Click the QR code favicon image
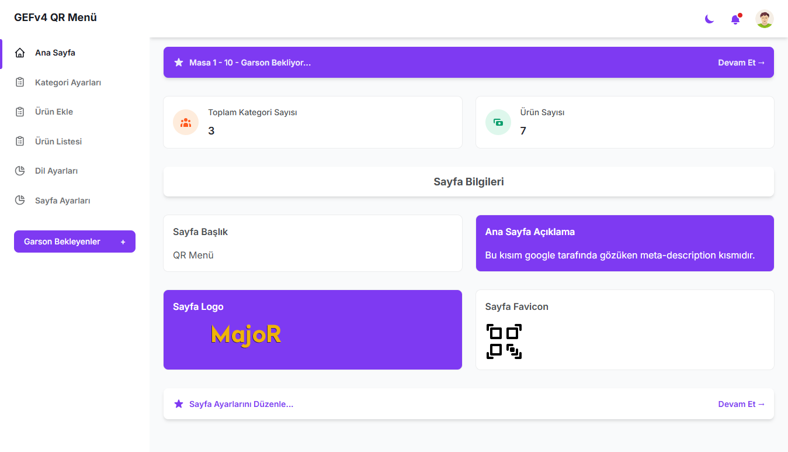 coord(504,341)
